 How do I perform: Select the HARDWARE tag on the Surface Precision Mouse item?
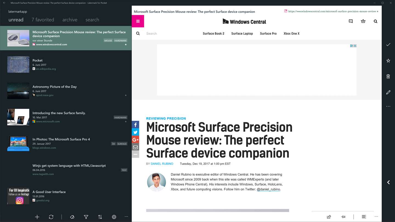120,41
